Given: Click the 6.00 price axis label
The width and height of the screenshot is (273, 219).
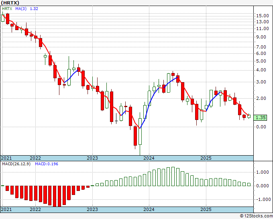Looking at the screenshot, I should click(x=261, y=54).
